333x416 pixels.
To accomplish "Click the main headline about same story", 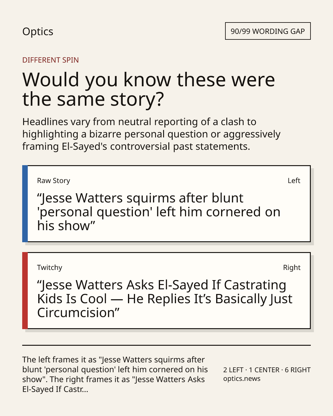I will (149, 89).
